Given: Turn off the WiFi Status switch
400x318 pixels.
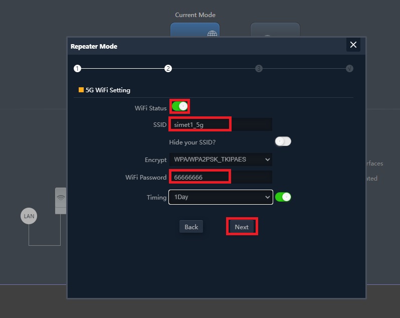Looking at the screenshot, I should [x=179, y=106].
